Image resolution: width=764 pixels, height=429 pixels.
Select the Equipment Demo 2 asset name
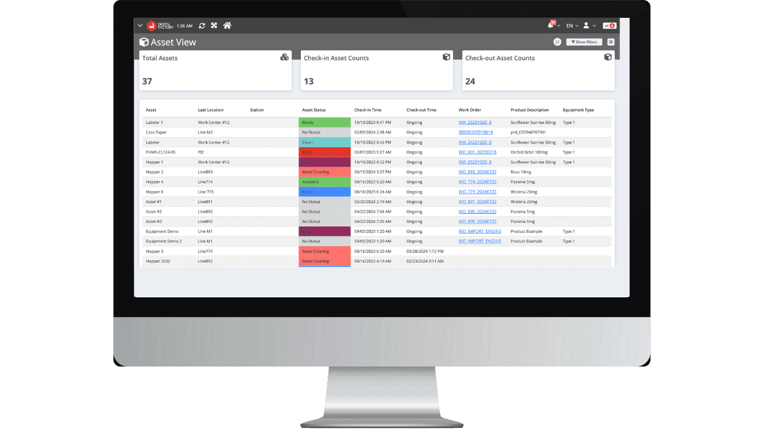point(164,241)
